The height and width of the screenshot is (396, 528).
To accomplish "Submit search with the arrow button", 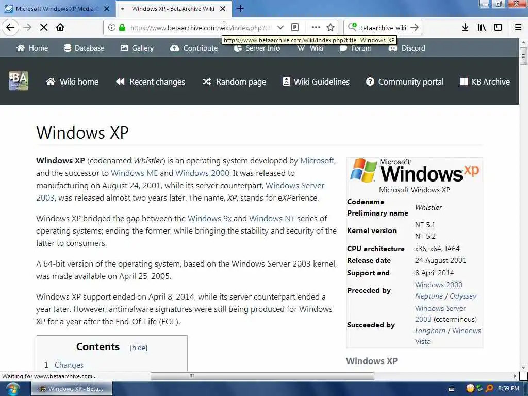I will tap(415, 28).
